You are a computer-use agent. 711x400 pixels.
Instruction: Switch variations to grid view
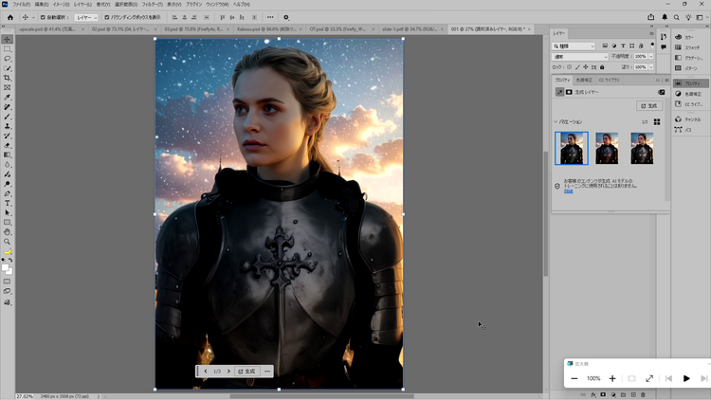(x=656, y=121)
